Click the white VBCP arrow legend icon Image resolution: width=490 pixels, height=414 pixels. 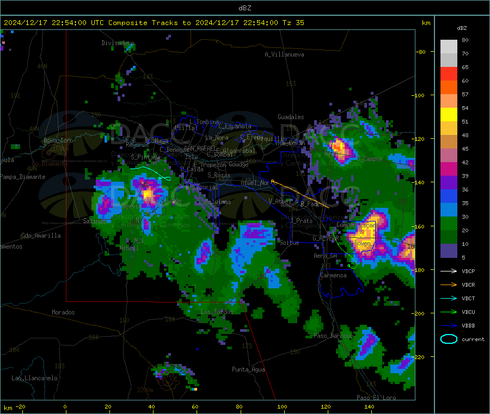pos(449,271)
